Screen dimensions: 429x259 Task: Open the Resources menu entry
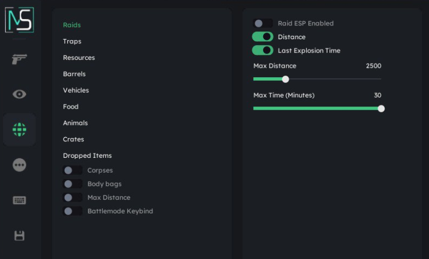79,58
